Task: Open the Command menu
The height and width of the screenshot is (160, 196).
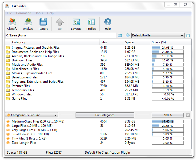Action: click(x=23, y=13)
